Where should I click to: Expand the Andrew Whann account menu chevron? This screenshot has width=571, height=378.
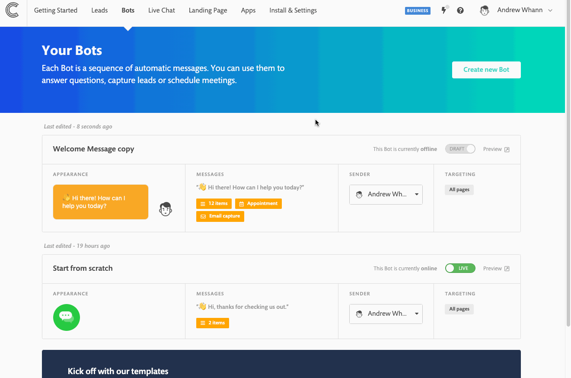pyautogui.click(x=550, y=10)
